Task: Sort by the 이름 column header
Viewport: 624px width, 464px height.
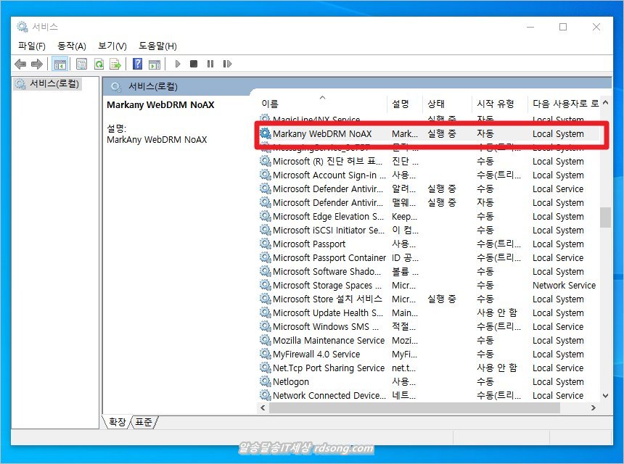Action: 270,104
